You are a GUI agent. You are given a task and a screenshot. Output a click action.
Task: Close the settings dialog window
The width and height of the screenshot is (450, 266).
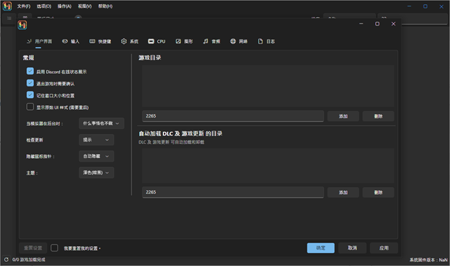pyautogui.click(x=393, y=23)
